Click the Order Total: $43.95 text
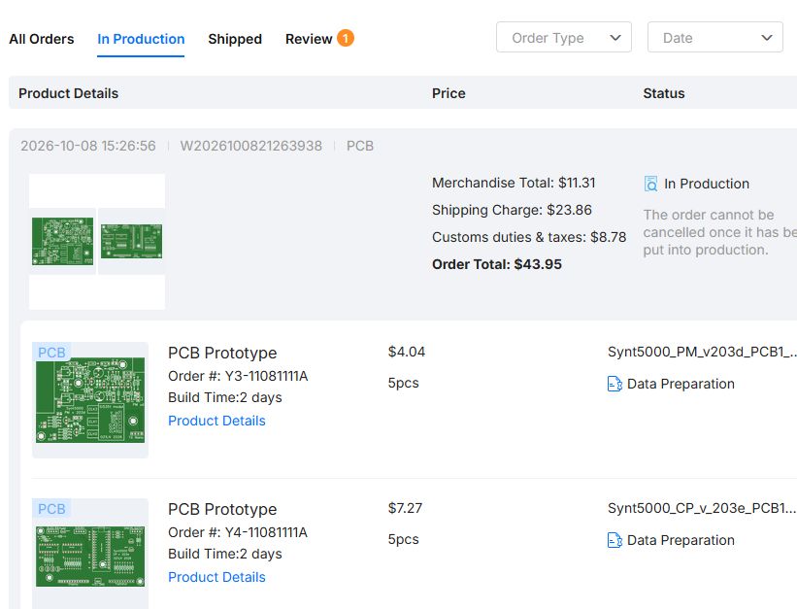The image size is (797, 609). tap(497, 264)
